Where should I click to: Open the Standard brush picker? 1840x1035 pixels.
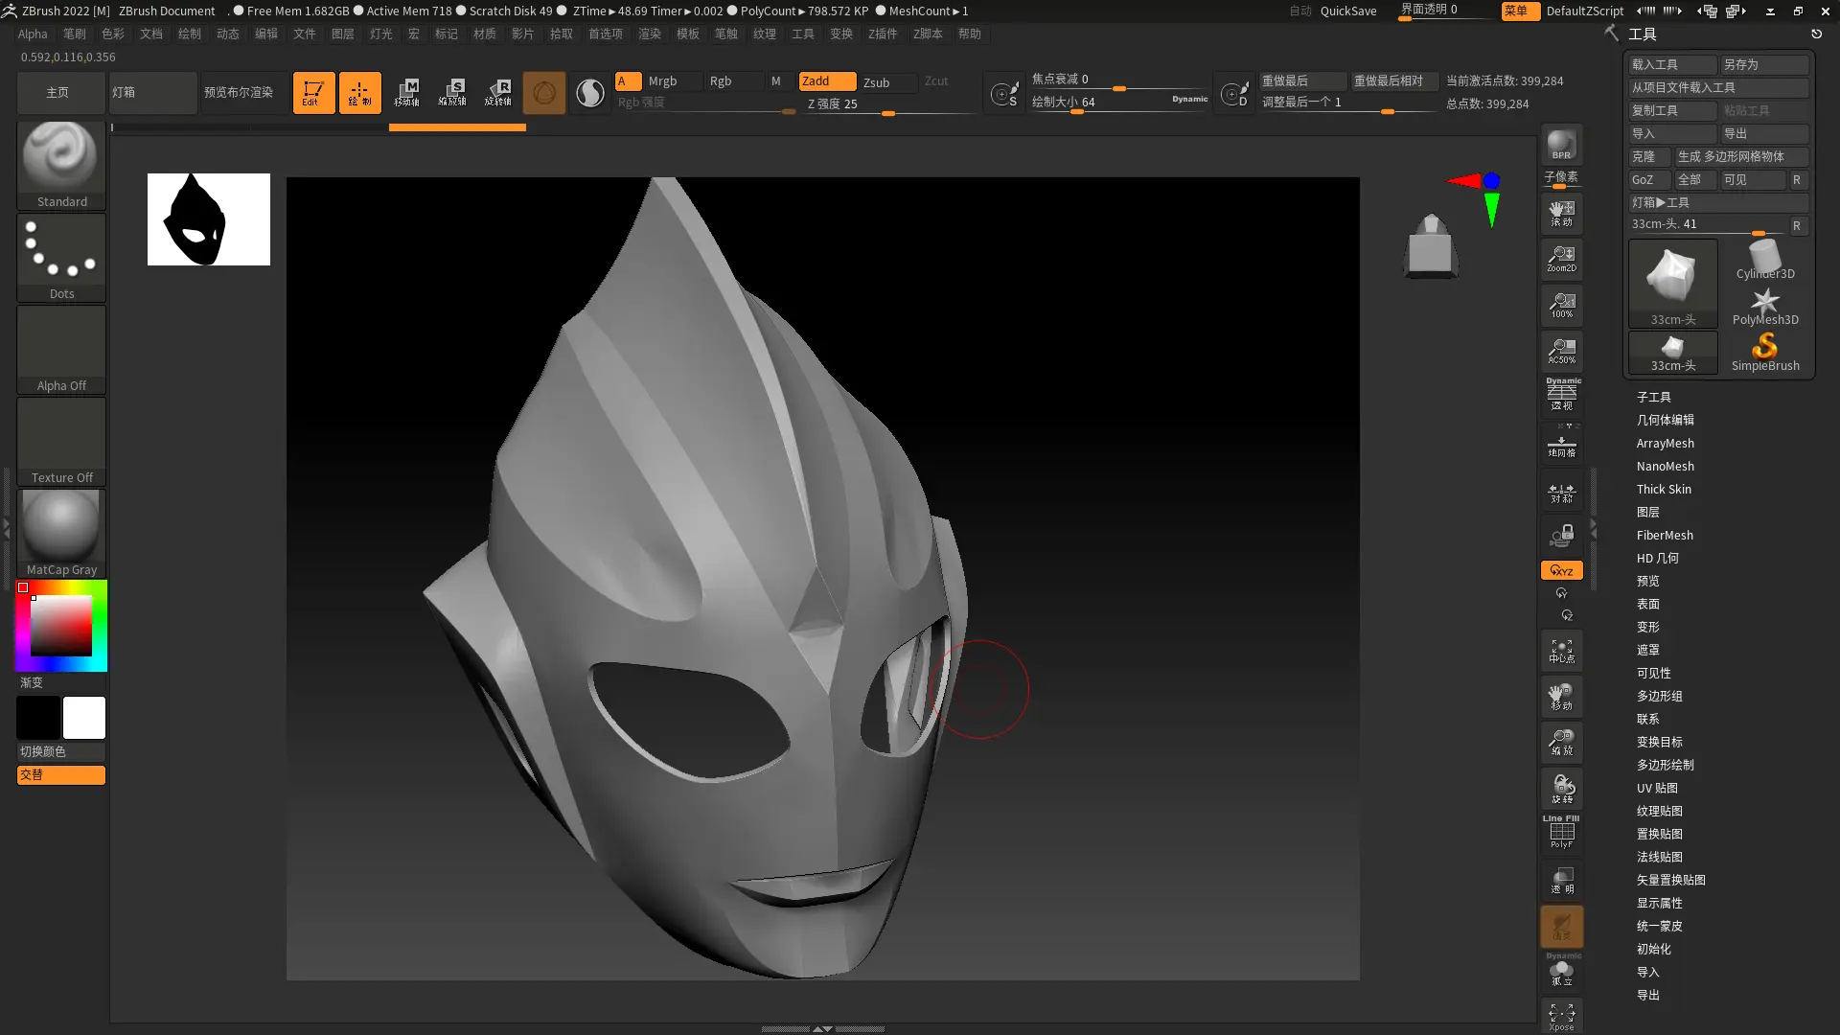(61, 164)
